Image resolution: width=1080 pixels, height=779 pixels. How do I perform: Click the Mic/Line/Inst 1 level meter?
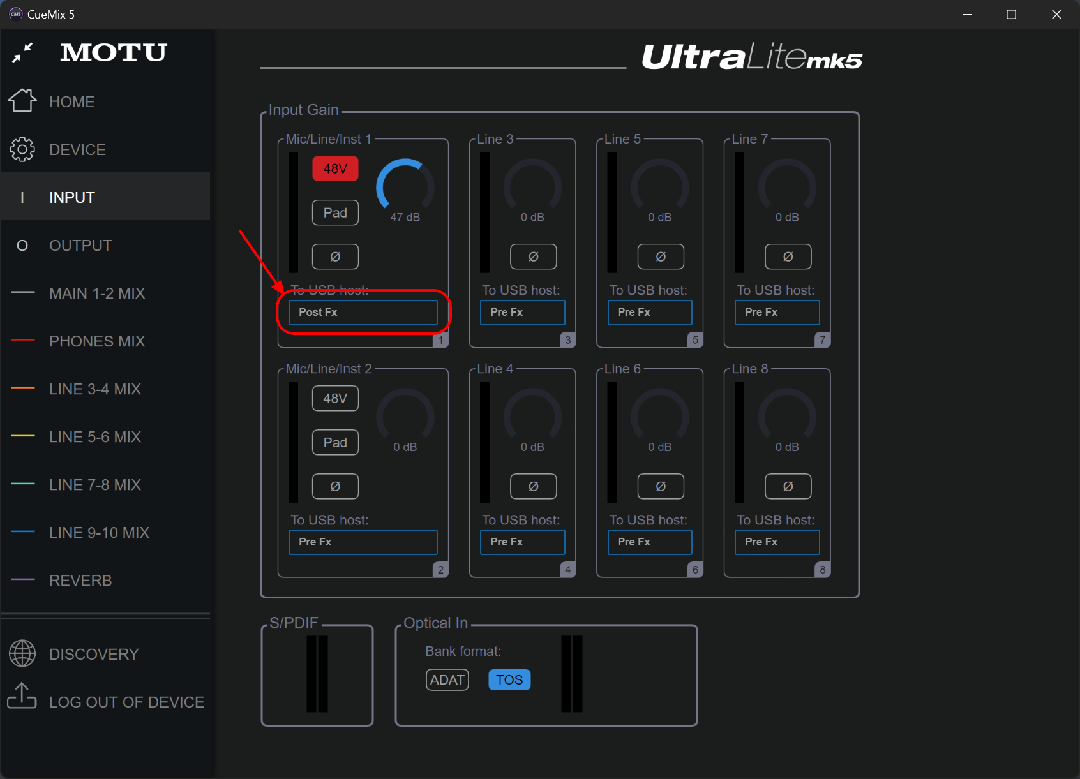click(x=294, y=212)
